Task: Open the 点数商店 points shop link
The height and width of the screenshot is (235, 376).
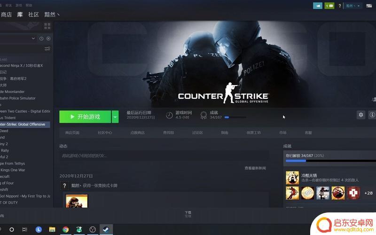Action: click(137, 133)
